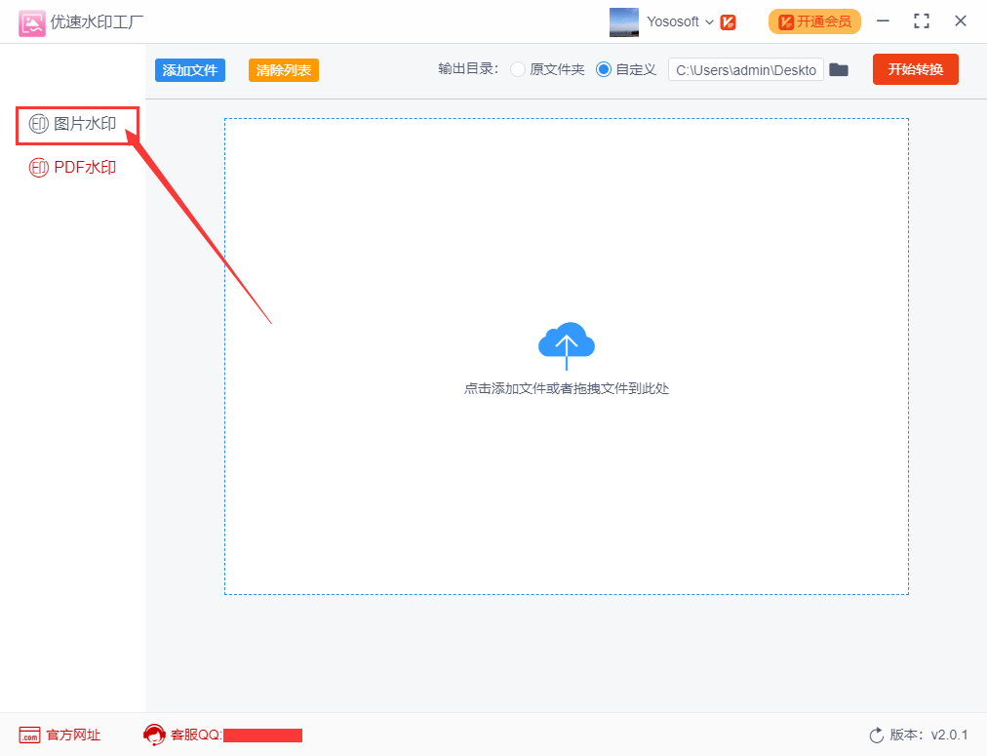The image size is (987, 756).
Task: Click the version refresh icon
Action: point(876,735)
